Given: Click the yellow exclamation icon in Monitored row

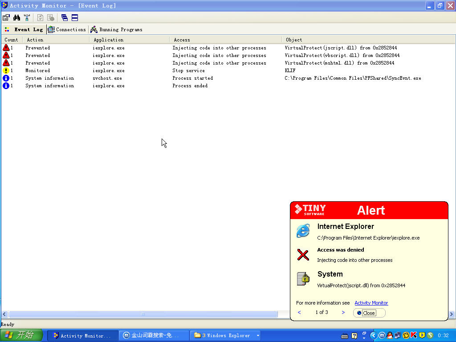Looking at the screenshot, I should (x=6, y=70).
